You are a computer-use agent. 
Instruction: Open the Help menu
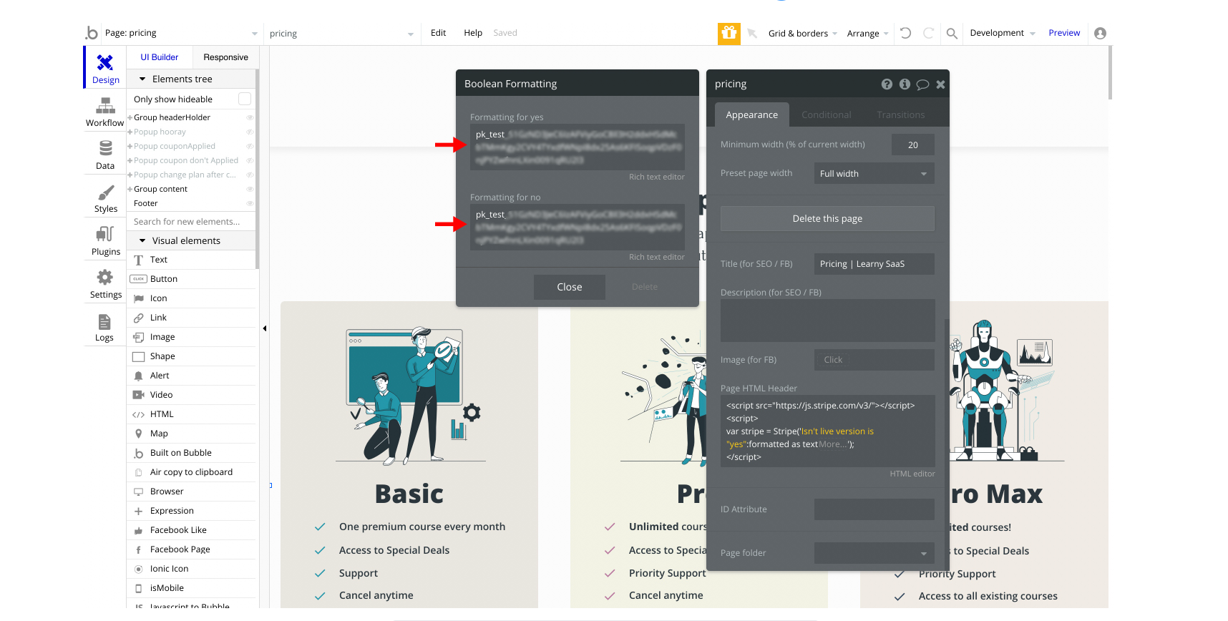[x=473, y=33]
